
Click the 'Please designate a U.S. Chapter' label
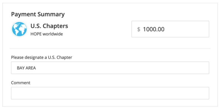42,57
